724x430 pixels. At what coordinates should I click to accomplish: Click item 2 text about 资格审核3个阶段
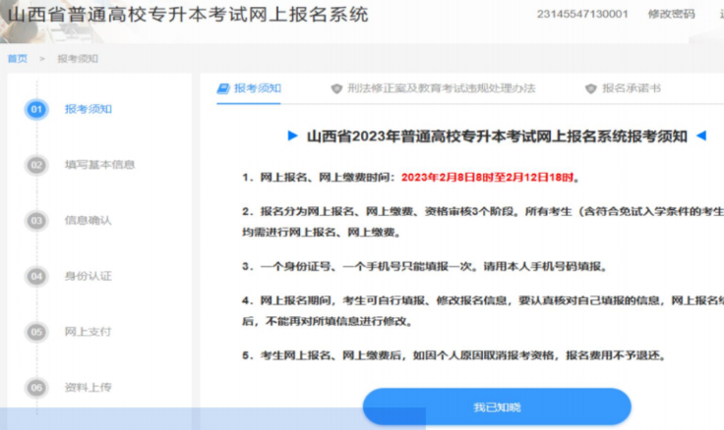(483, 222)
